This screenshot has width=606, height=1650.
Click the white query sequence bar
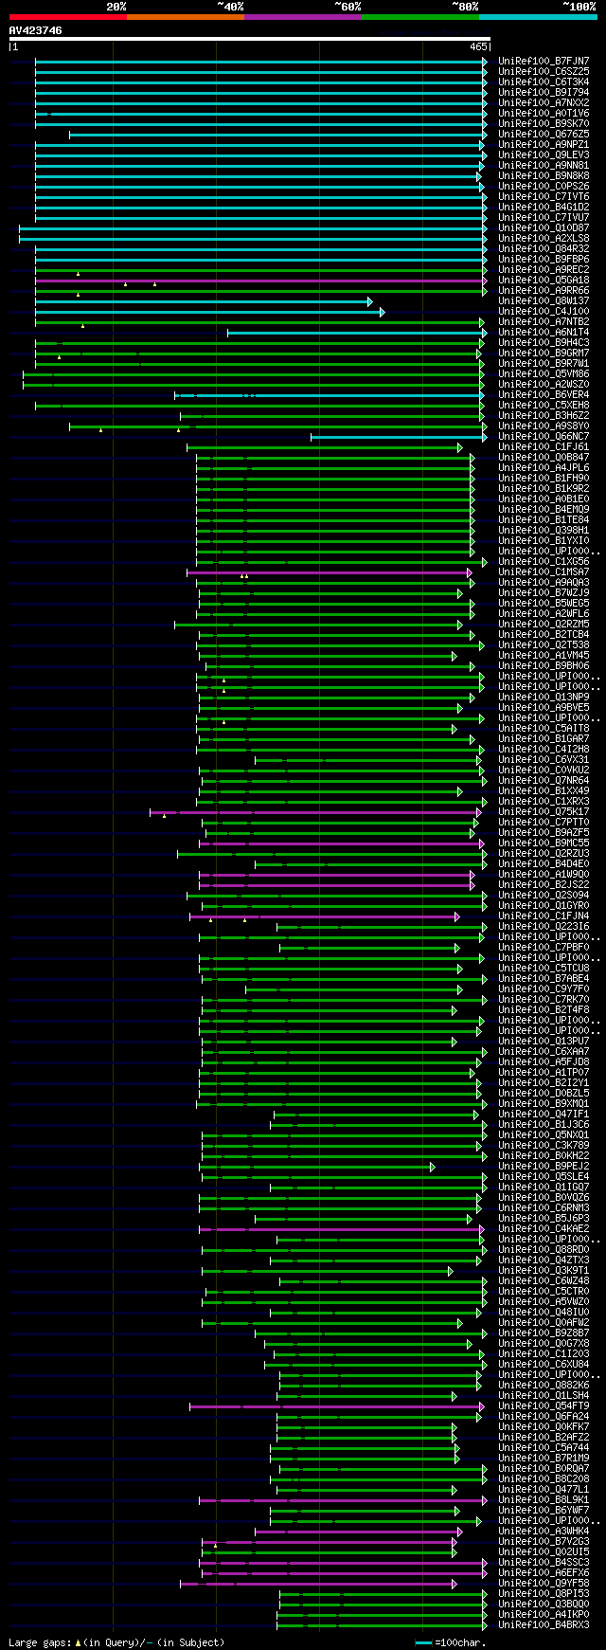pyautogui.click(x=249, y=39)
